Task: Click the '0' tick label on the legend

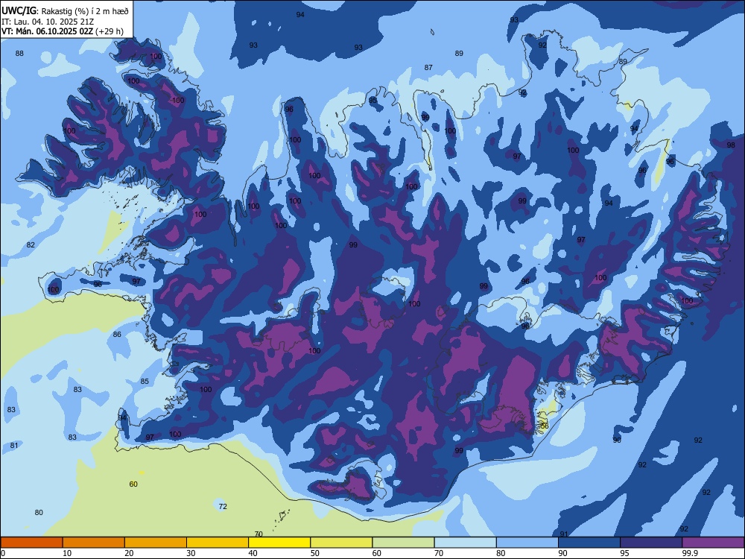Action: tap(3, 553)
